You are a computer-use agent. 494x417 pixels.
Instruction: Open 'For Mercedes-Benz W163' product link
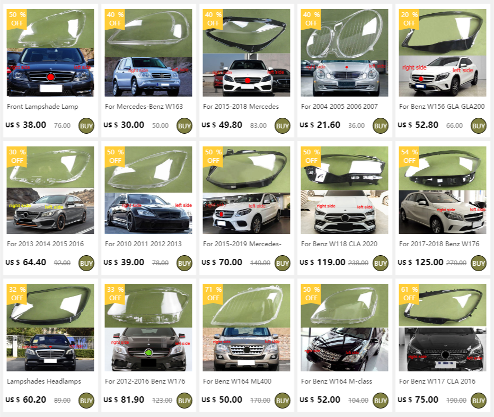click(144, 107)
